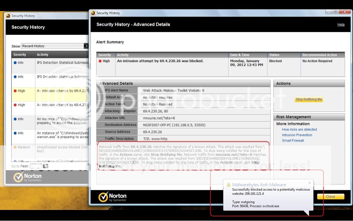Click the Activity column header in Alert Summary
Image resolution: width=353 pixels, height=221 pixels.
[x=172, y=55]
